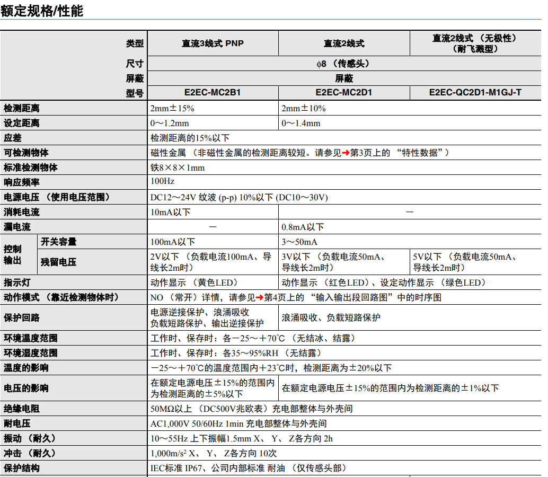The height and width of the screenshot is (477, 548).
Task: Select the "保护回路" row label
Action: (22, 317)
